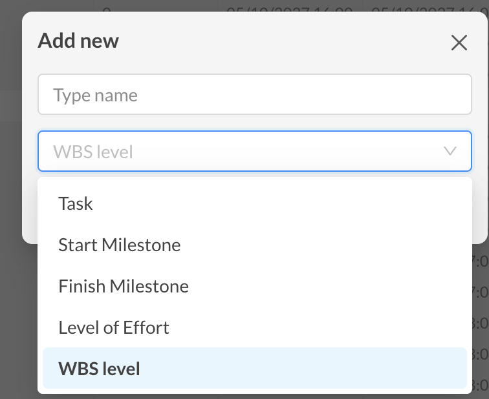The width and height of the screenshot is (489, 399).
Task: Focus the name text box
Action: [x=254, y=94]
